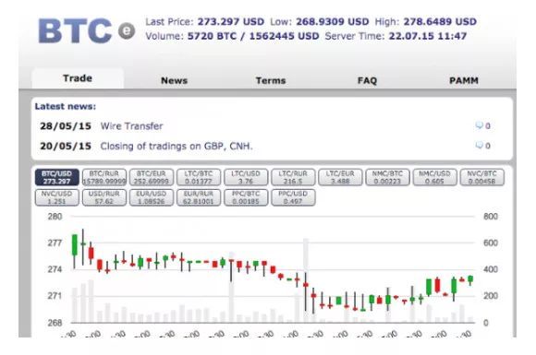Click the 277 price axis label
The width and height of the screenshot is (536, 355).
55,243
